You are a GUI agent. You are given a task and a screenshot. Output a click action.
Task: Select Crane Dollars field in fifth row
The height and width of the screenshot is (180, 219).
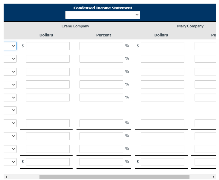48,98
